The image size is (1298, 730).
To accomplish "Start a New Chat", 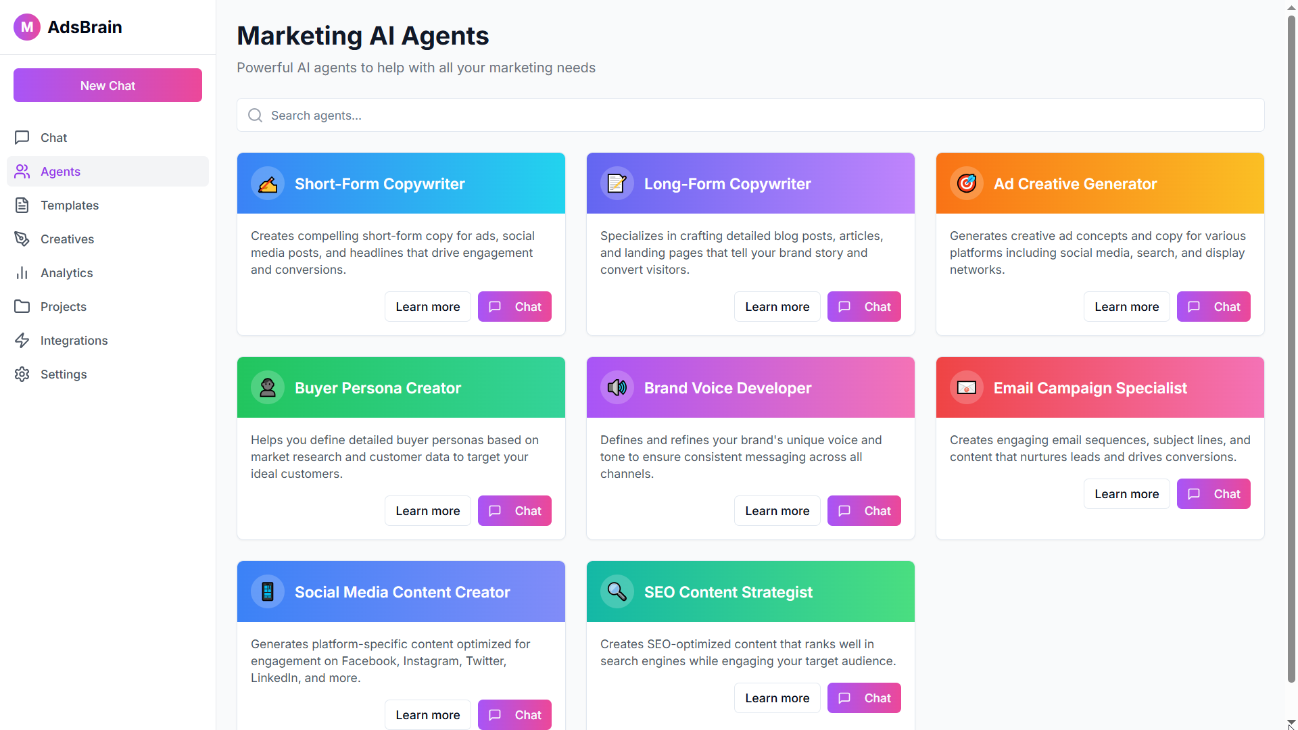I will (108, 85).
